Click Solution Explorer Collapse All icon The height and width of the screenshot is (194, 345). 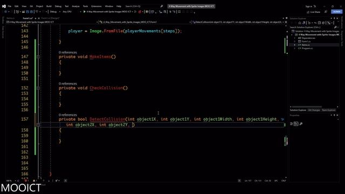point(319,23)
